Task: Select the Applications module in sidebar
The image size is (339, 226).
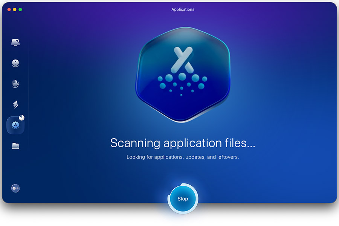Action: (x=15, y=125)
